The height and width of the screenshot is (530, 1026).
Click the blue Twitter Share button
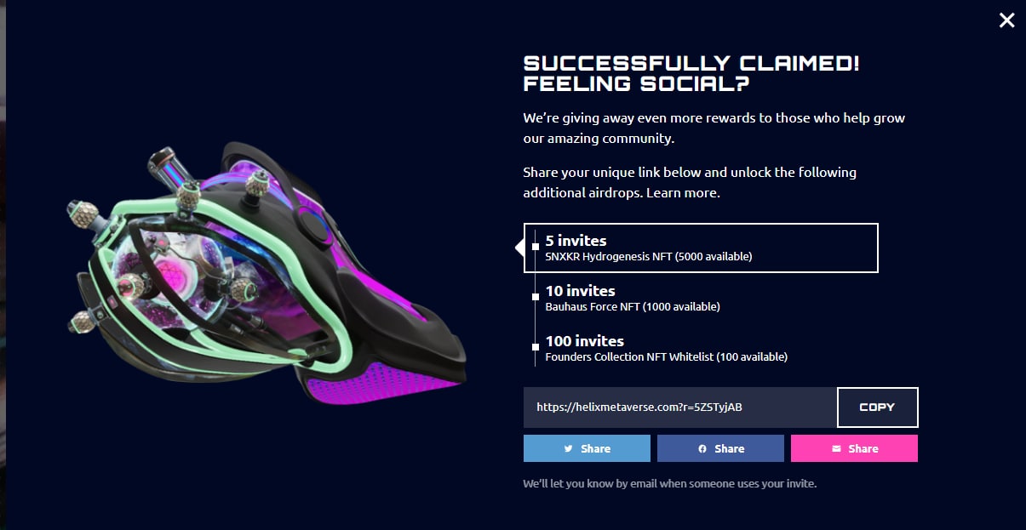587,448
